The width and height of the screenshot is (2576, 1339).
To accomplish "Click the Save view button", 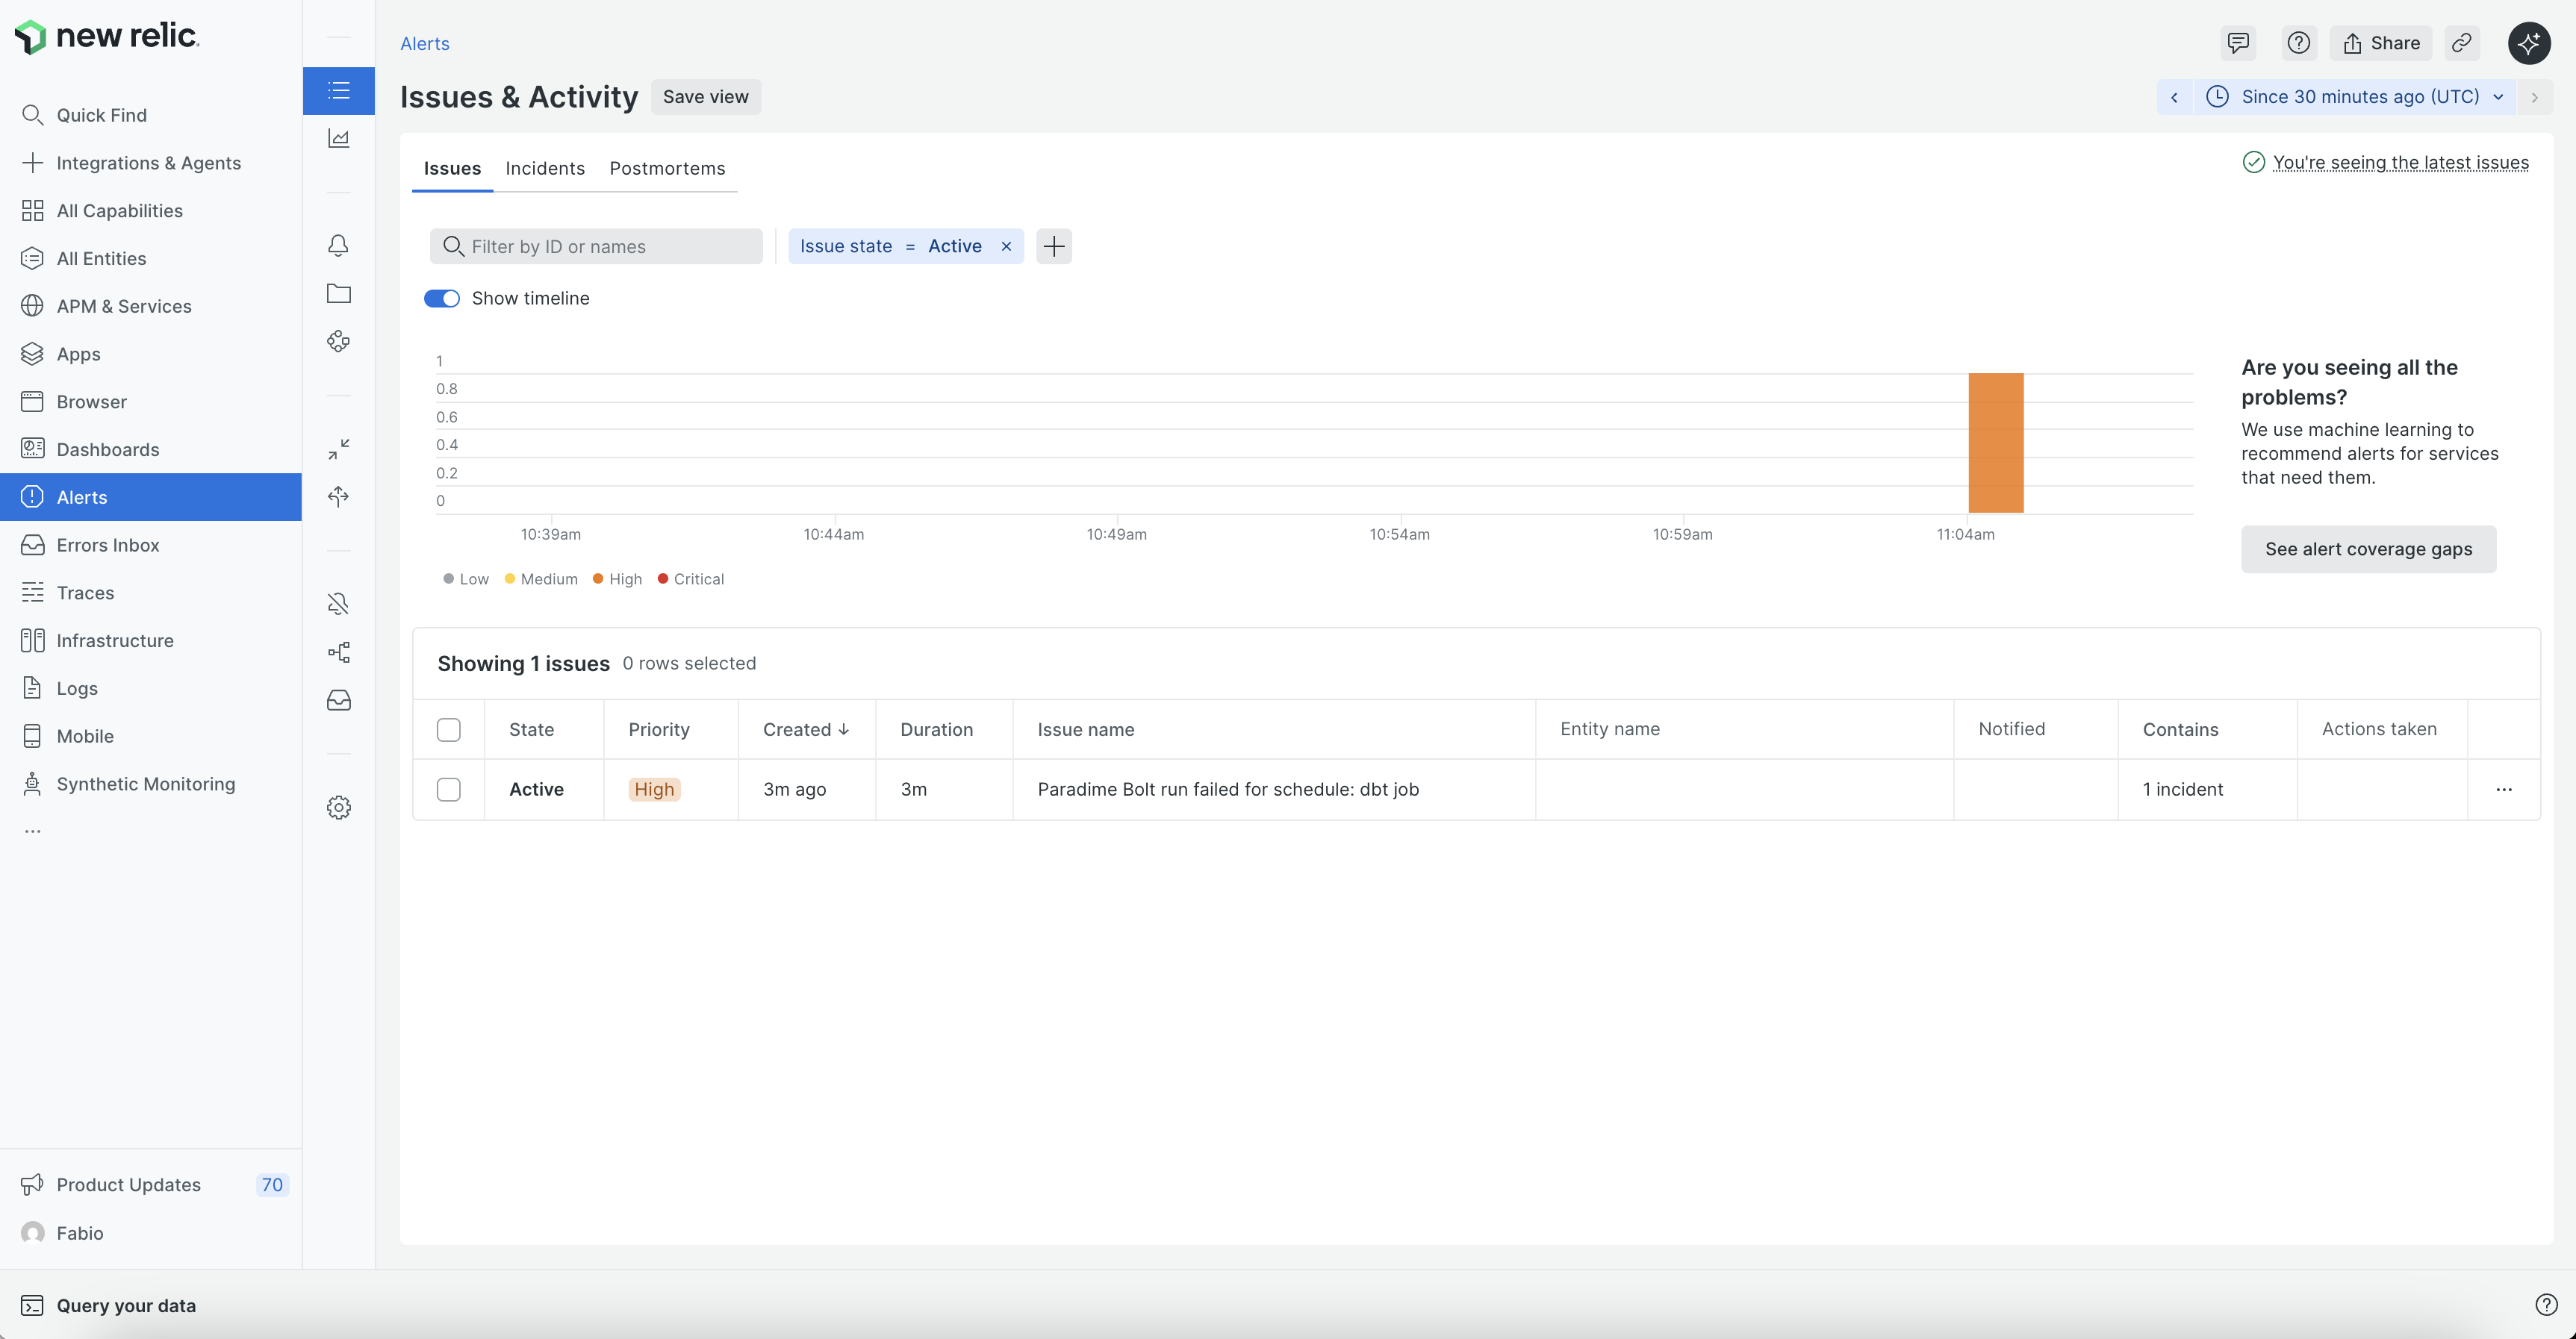I will click(x=705, y=97).
